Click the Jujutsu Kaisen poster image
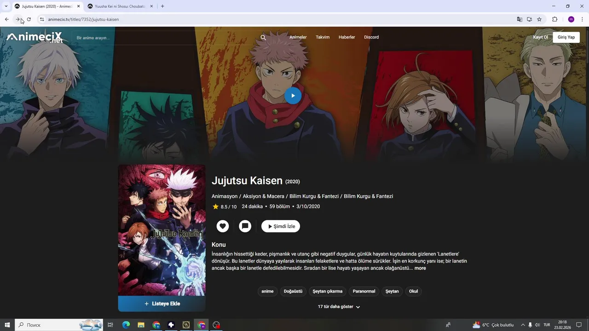This screenshot has height=331, width=589. pyautogui.click(x=162, y=230)
